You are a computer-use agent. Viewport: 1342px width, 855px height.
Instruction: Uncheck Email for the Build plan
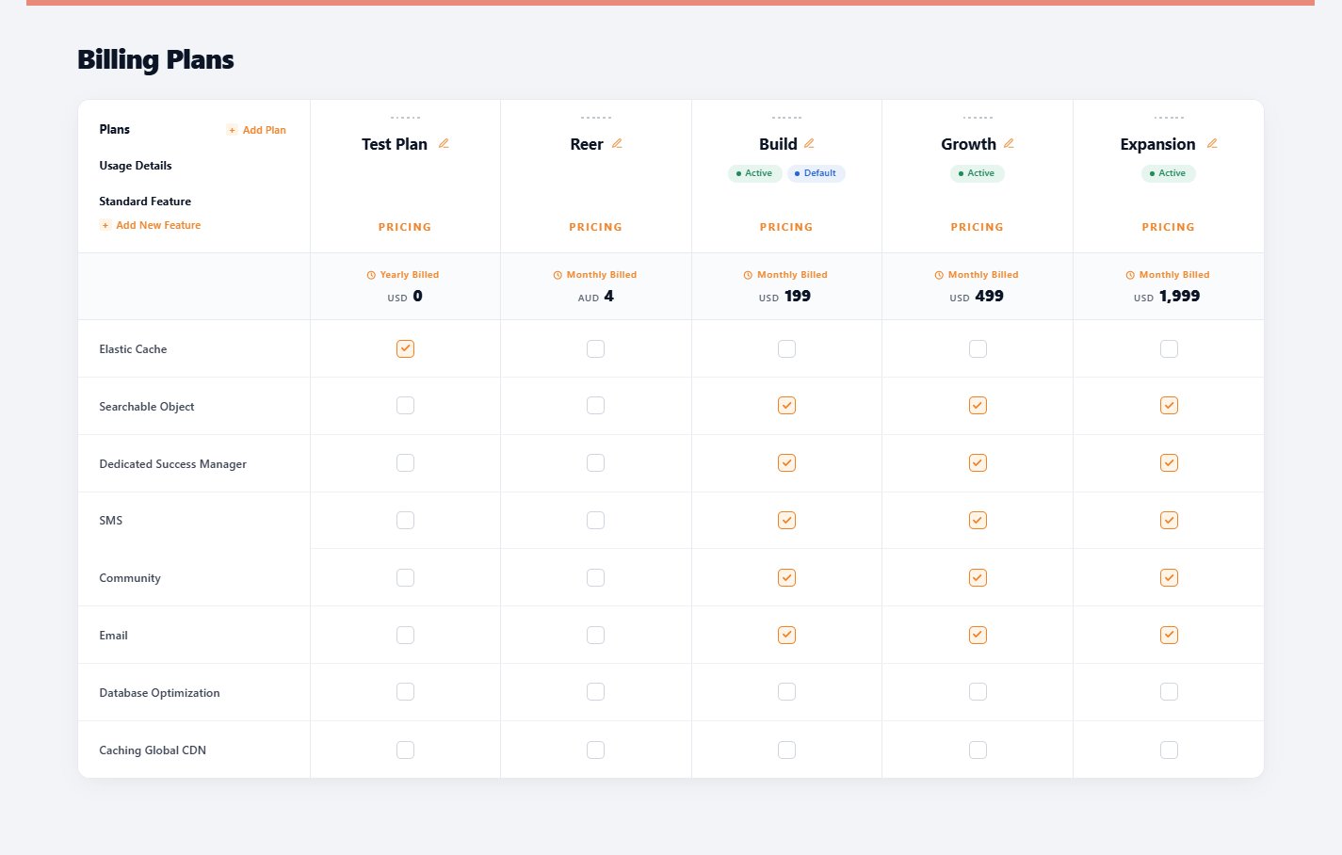pyautogui.click(x=786, y=636)
